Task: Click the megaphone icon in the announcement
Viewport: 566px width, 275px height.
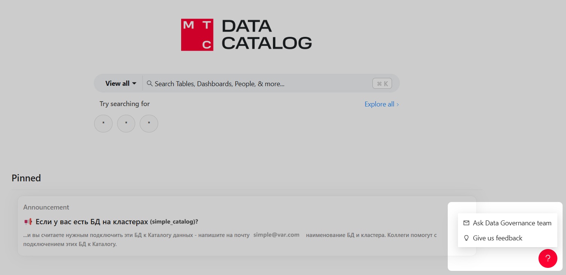Action: [28, 222]
